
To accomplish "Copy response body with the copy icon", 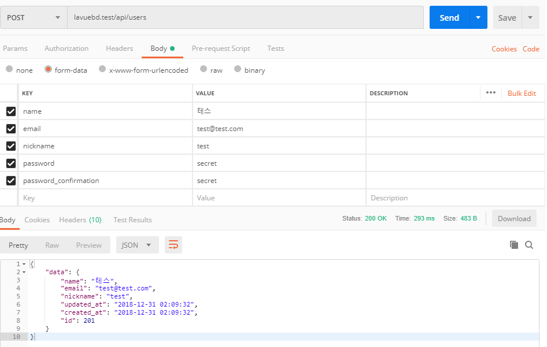I will click(x=513, y=245).
